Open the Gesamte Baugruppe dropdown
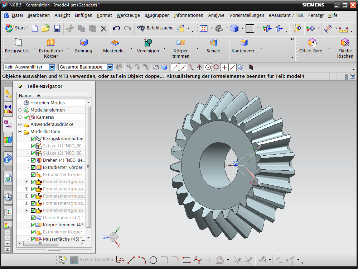The image size is (358, 269). tap(110, 67)
